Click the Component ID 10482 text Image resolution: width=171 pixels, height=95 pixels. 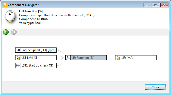pos(34,19)
